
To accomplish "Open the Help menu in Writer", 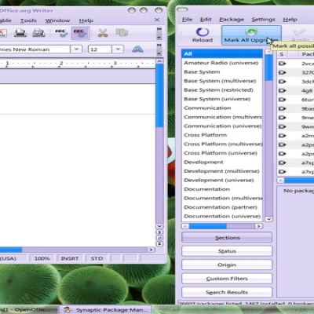I will (86, 20).
